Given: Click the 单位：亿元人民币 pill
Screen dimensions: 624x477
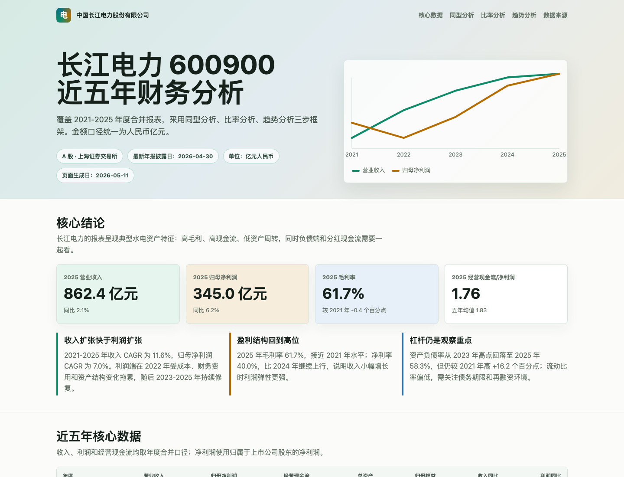Looking at the screenshot, I should coord(251,156).
